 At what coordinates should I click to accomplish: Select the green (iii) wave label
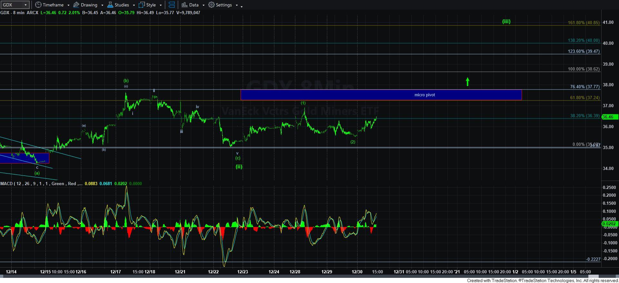pyautogui.click(x=506, y=22)
